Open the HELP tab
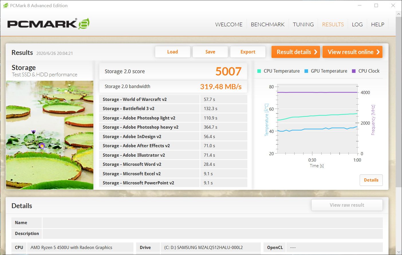Image resolution: width=402 pixels, height=255 pixels. pyautogui.click(x=378, y=24)
